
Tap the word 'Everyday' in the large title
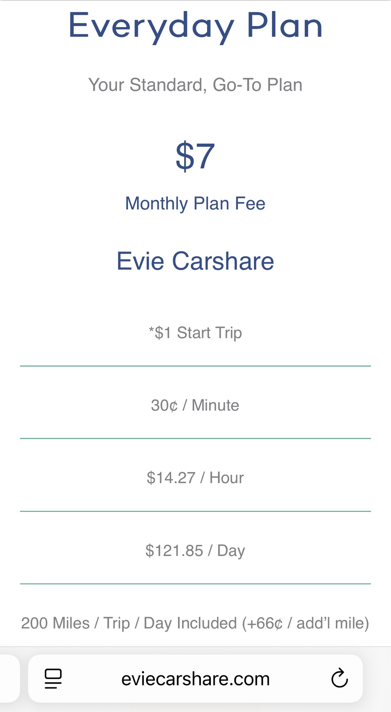click(x=151, y=26)
